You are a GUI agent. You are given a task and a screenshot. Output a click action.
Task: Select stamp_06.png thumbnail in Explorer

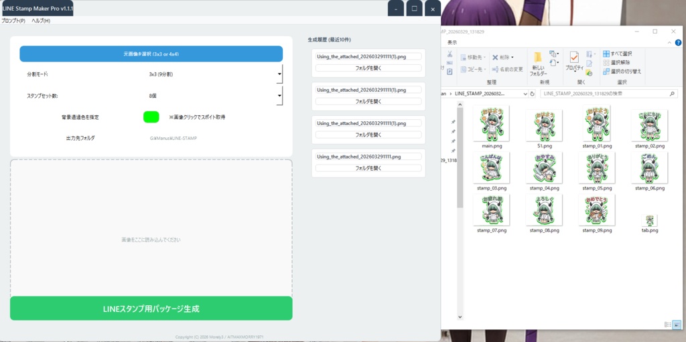(x=649, y=168)
